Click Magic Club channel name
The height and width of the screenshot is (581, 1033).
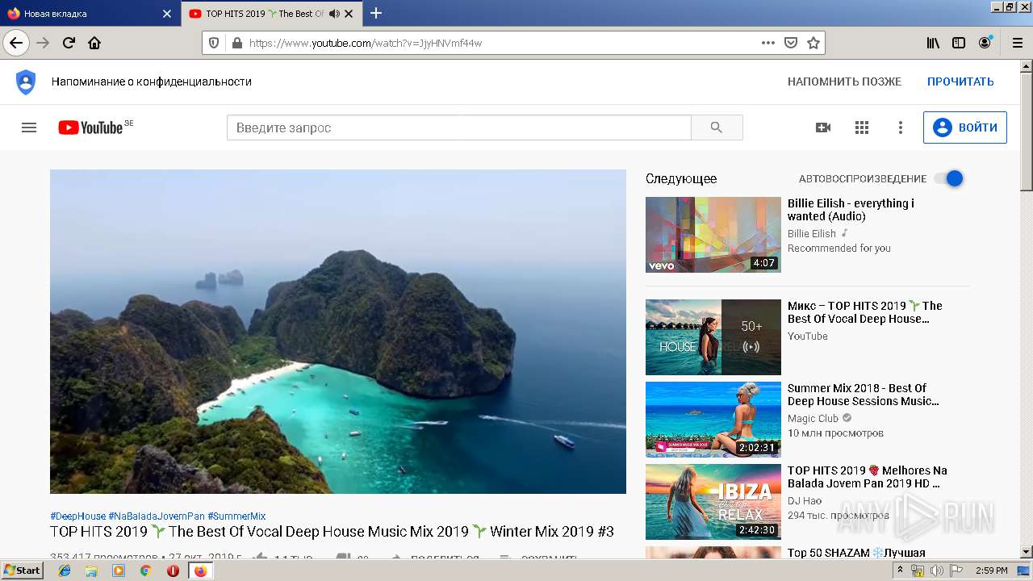[x=813, y=419]
